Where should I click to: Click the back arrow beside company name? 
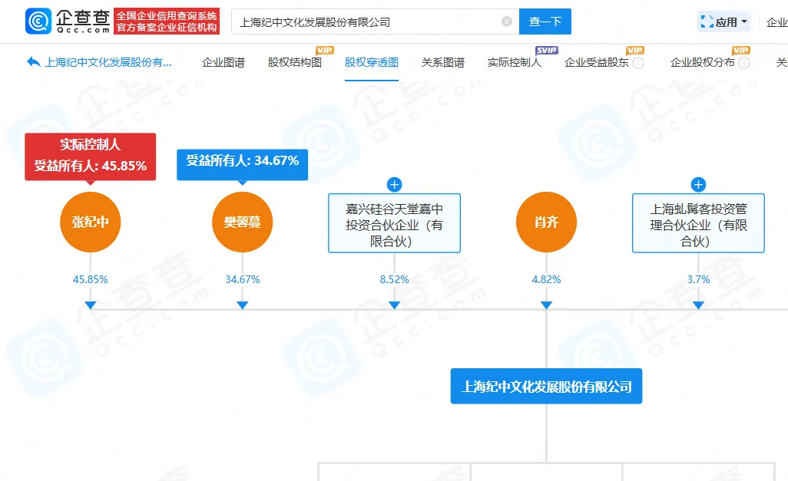coord(33,62)
